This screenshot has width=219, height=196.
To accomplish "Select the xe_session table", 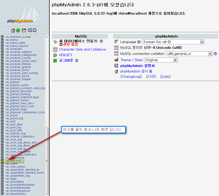I will coord(14,161).
